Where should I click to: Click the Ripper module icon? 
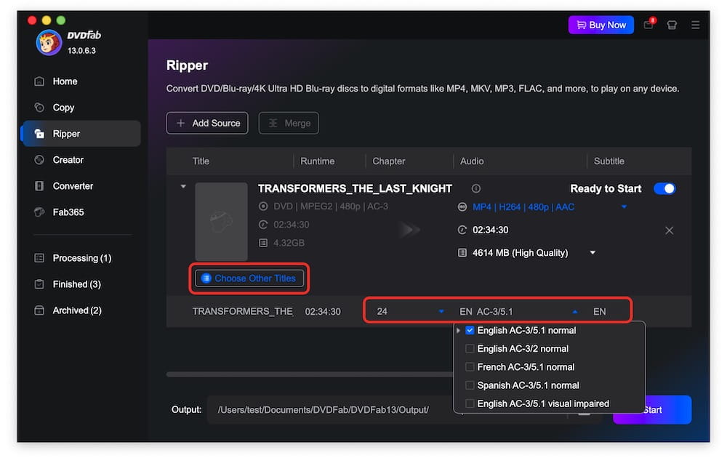point(39,134)
